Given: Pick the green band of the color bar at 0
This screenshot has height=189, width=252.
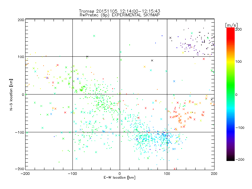Looking at the screenshot, I should pyautogui.click(x=231, y=94).
